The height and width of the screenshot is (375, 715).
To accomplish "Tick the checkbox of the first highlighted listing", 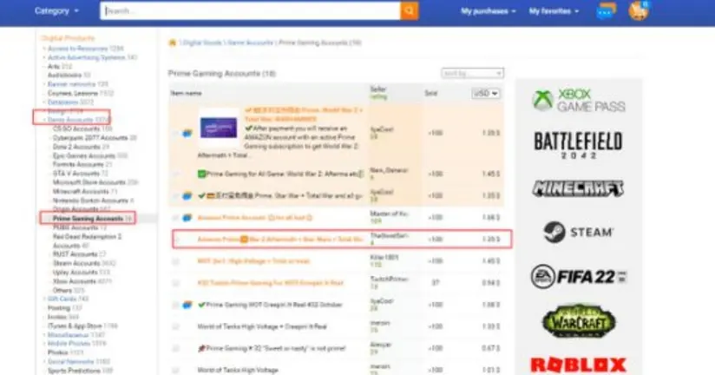I will [x=175, y=133].
